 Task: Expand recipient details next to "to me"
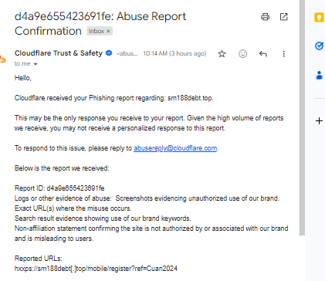[36, 64]
